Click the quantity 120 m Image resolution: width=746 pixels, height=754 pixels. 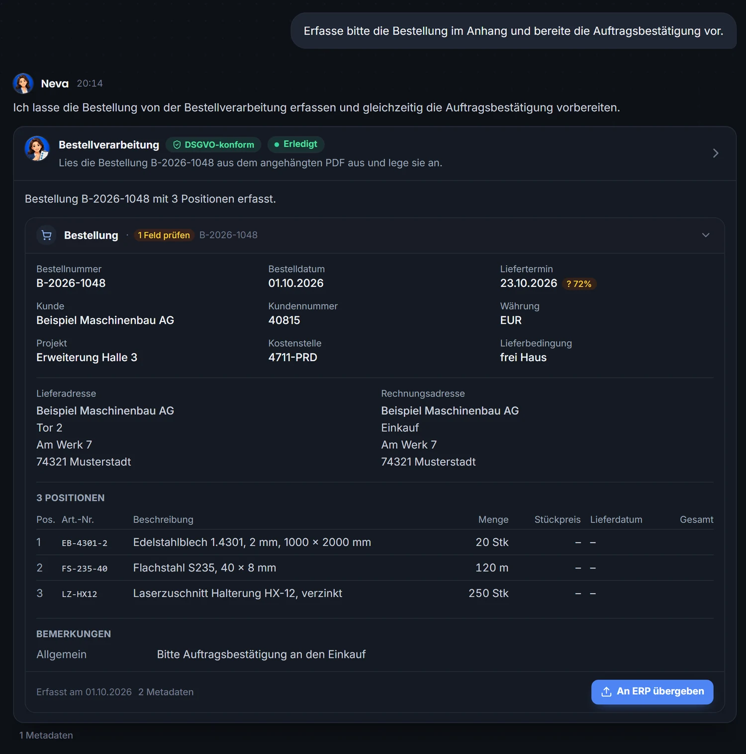[x=492, y=568]
